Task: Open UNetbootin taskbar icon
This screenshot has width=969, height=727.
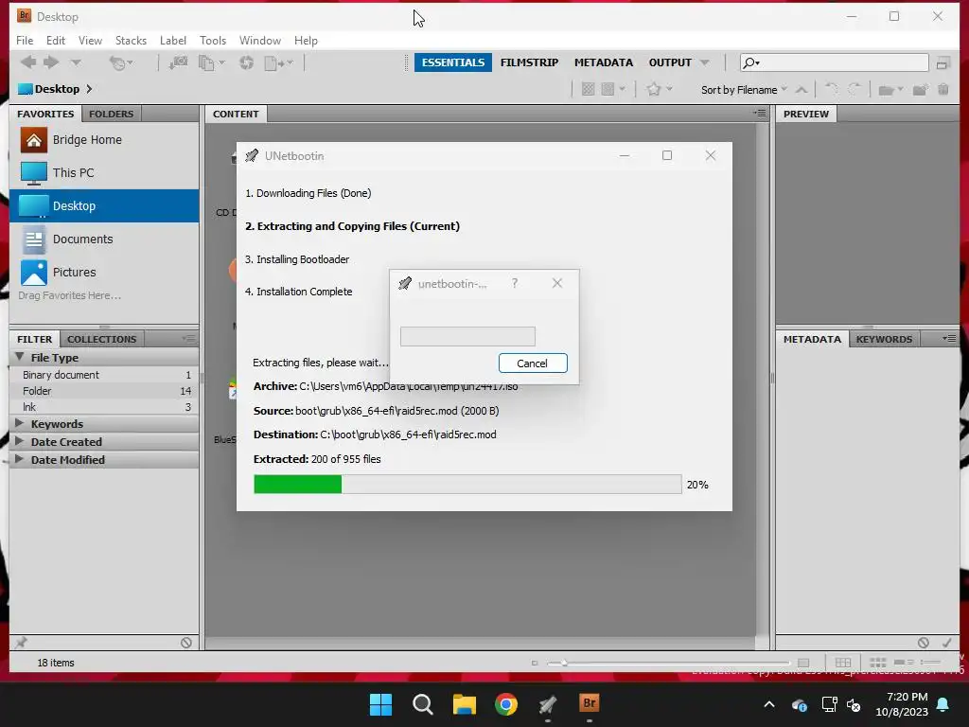Action: [548, 704]
